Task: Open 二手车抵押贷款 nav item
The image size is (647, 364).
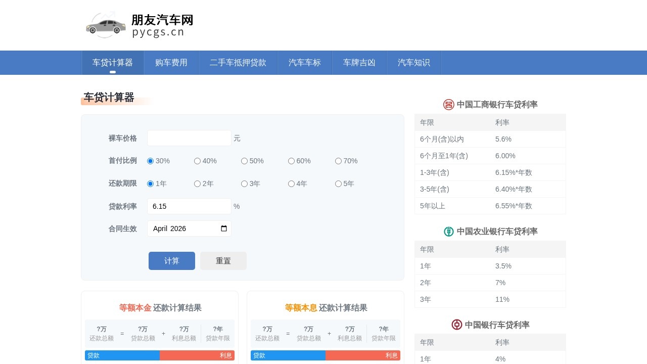Action: coord(238,63)
